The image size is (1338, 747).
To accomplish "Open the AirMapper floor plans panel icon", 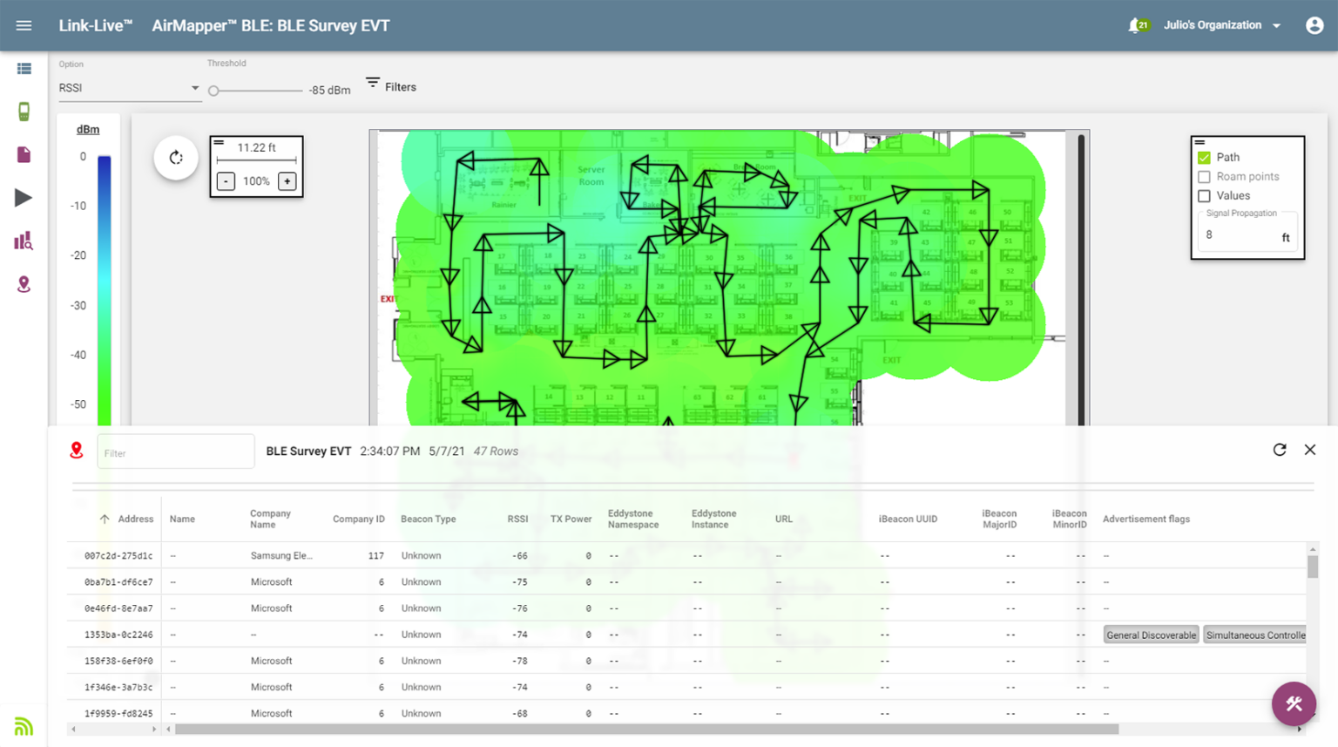I will click(24, 67).
